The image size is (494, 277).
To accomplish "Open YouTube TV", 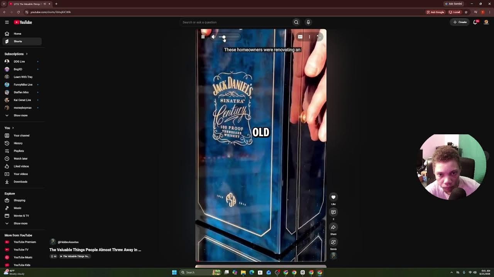I will [x=22, y=250].
